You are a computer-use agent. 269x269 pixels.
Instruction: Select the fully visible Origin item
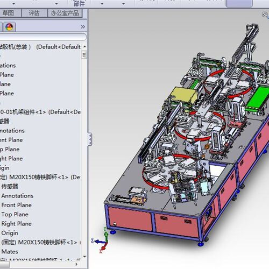click(10, 233)
